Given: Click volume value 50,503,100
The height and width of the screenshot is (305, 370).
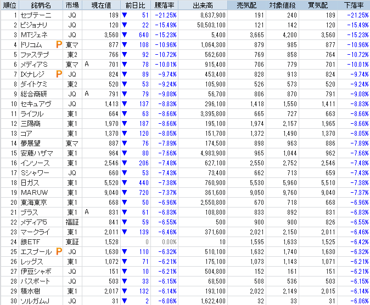Looking at the screenshot, I should [211, 25].
